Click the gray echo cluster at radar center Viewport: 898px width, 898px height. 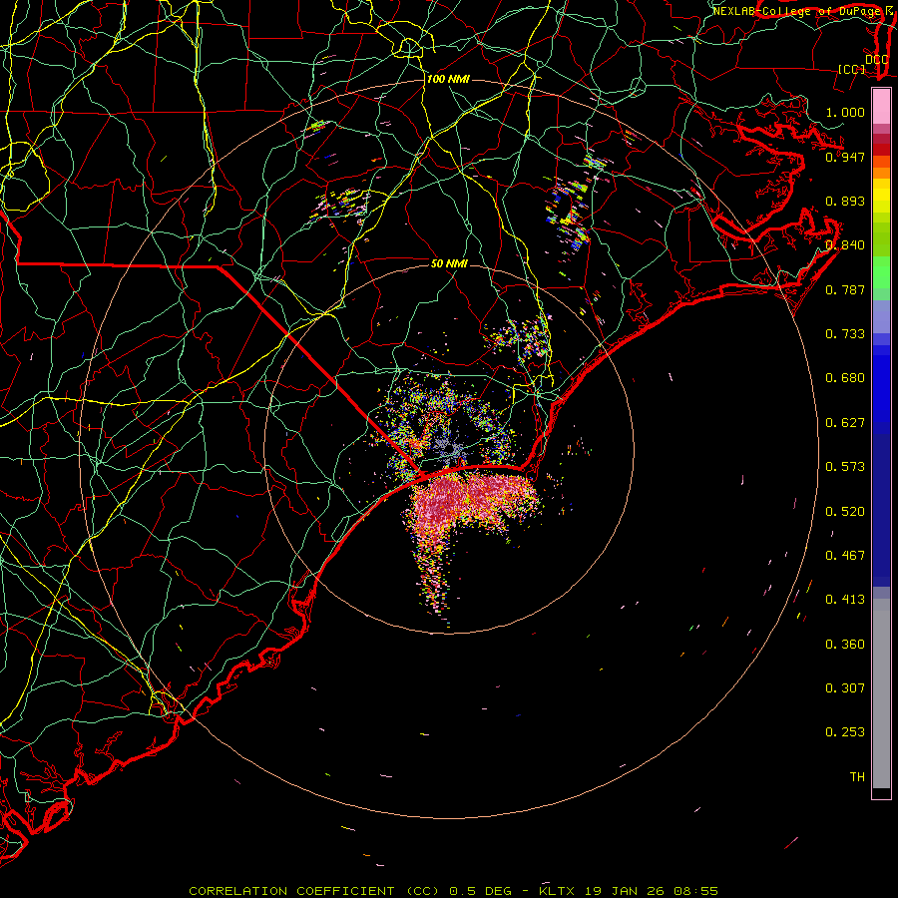click(450, 448)
